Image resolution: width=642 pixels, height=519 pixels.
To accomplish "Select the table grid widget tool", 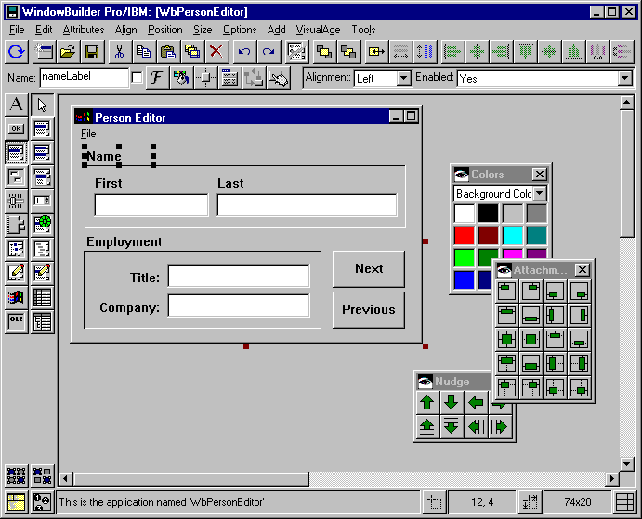I will click(x=42, y=297).
